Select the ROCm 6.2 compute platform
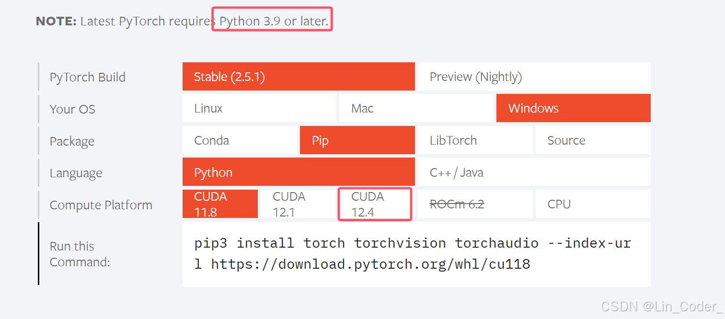Viewport: 725px width, 319px height. tap(475, 204)
